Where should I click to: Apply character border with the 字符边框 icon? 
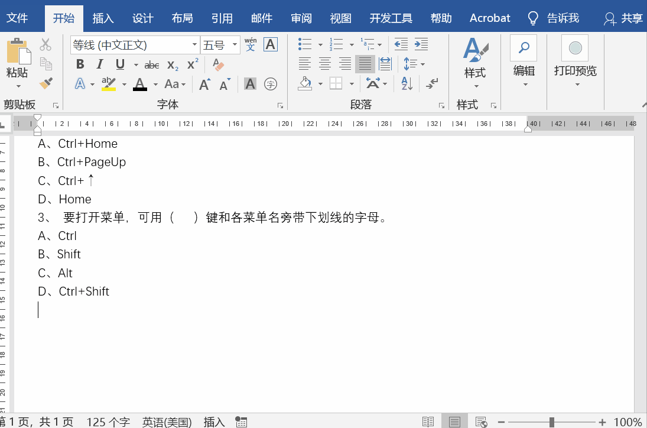(270, 44)
